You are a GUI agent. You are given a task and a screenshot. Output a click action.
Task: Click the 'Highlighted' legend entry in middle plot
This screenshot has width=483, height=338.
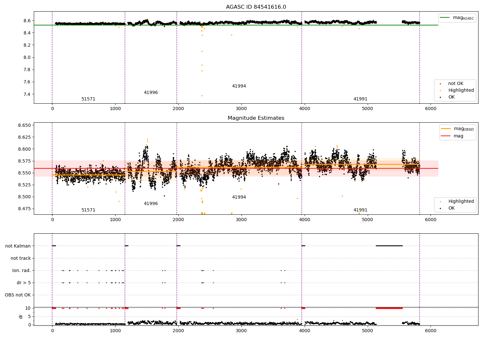coord(457,202)
